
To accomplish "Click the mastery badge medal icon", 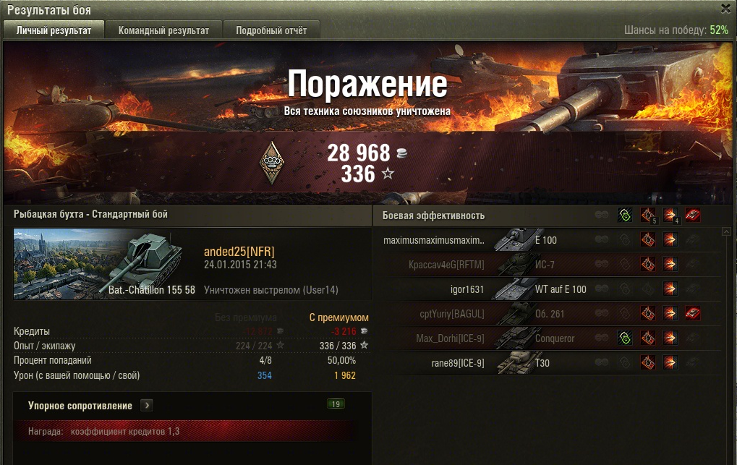I will point(272,163).
